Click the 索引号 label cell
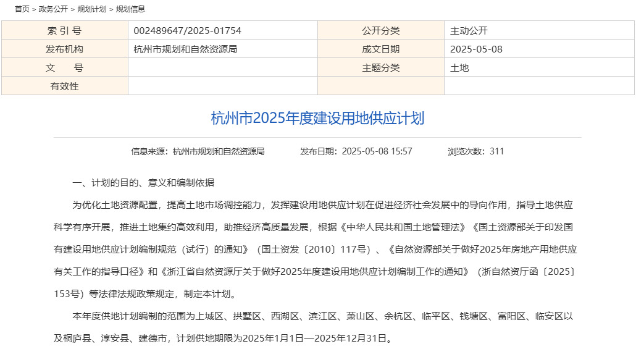The height and width of the screenshot is (349, 636). pyautogui.click(x=65, y=31)
